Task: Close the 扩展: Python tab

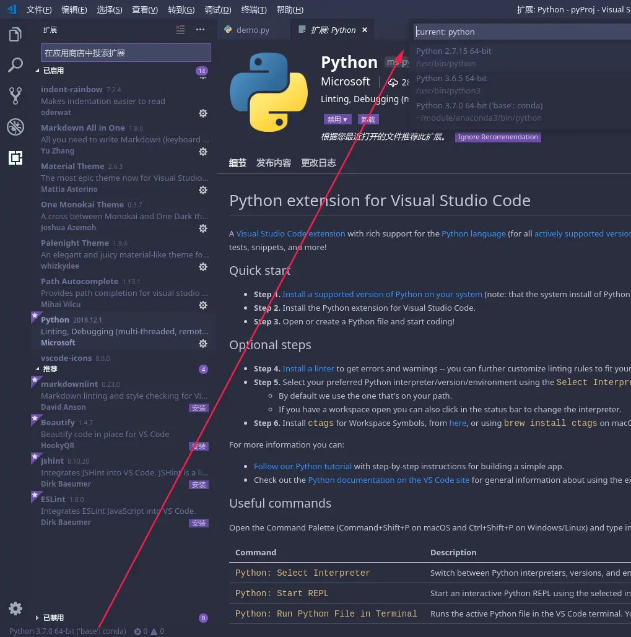Action: (x=365, y=30)
